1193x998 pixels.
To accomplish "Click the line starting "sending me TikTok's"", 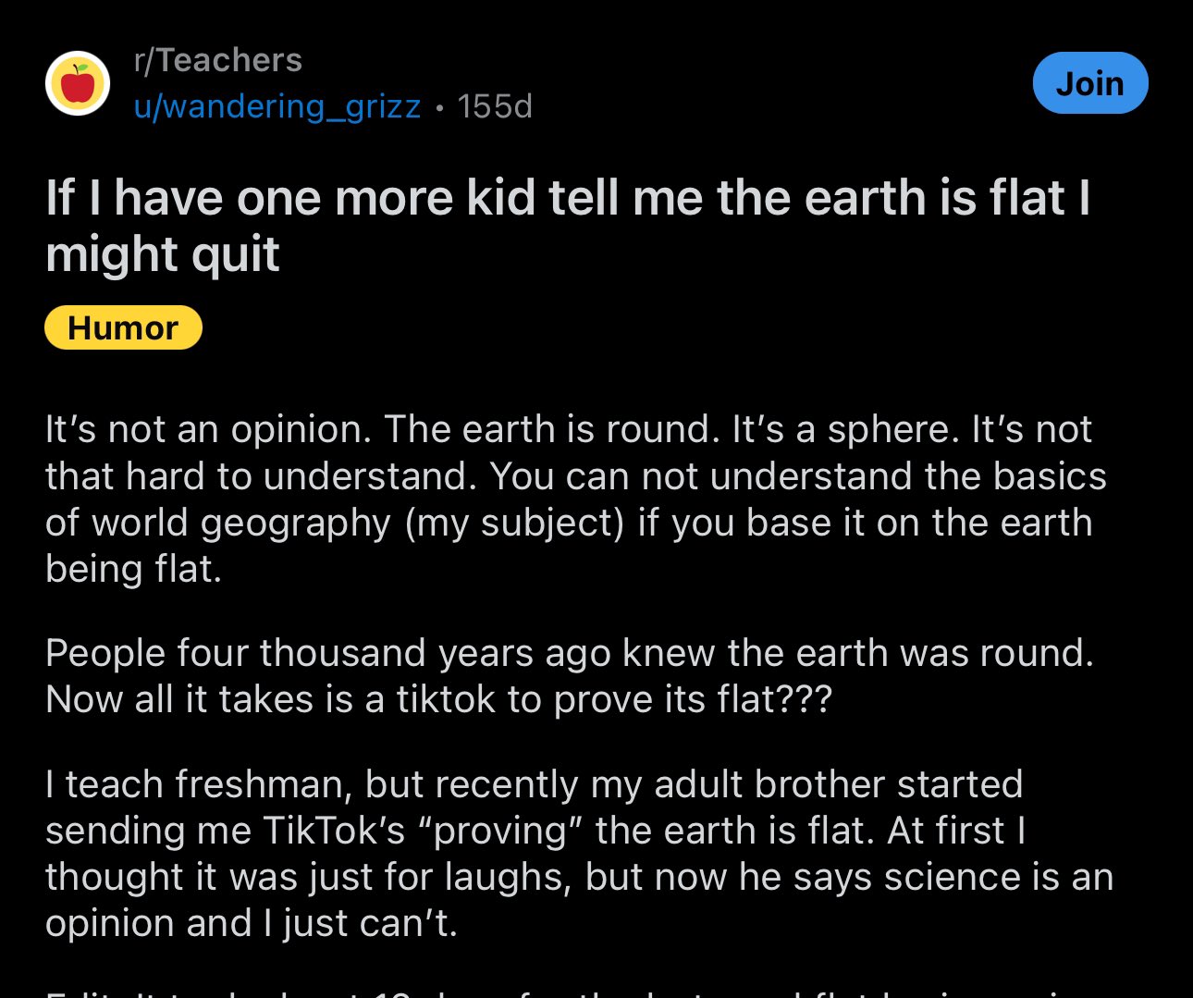I will point(535,831).
